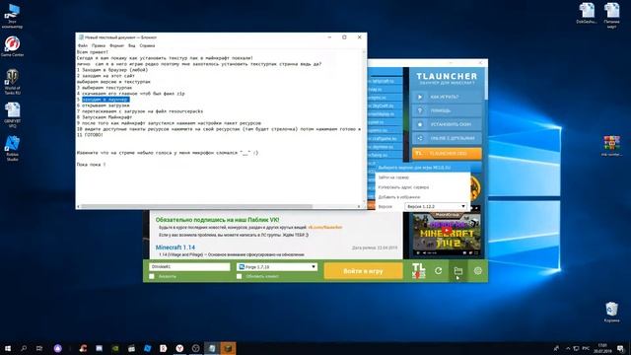Image resolution: width=631 pixels, height=355 pixels.
Task: Open the World of Tanks RU desktop icon
Action: coord(13,82)
